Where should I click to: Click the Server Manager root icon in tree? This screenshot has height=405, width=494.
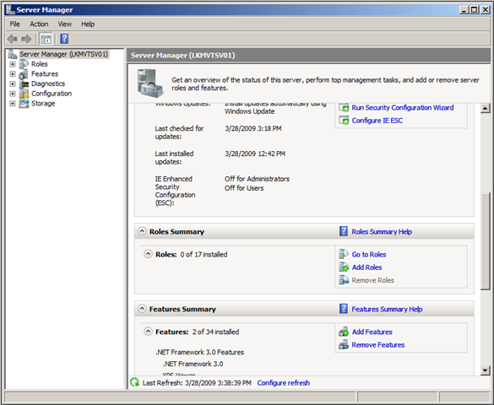click(13, 54)
